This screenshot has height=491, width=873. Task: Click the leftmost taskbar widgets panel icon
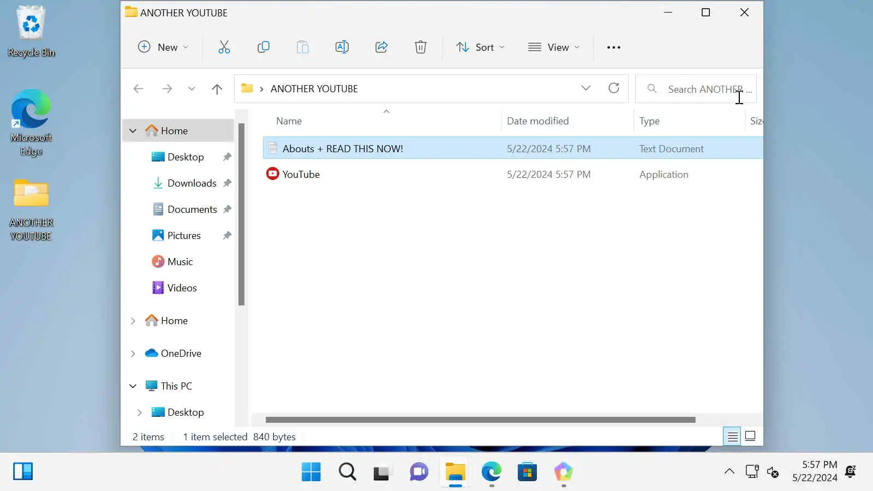point(23,471)
